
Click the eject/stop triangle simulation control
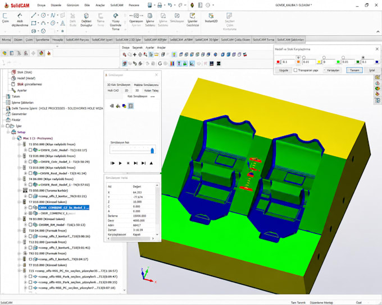[151, 163]
